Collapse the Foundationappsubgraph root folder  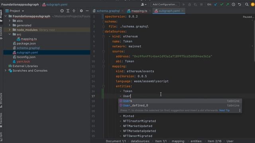click(x=6, y=16)
